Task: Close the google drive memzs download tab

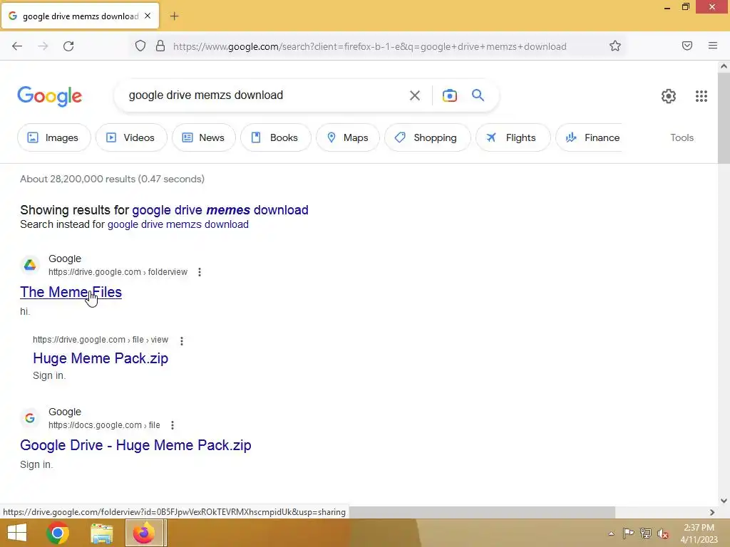Action: tap(148, 16)
